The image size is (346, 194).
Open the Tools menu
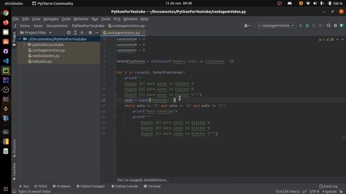(x=106, y=19)
